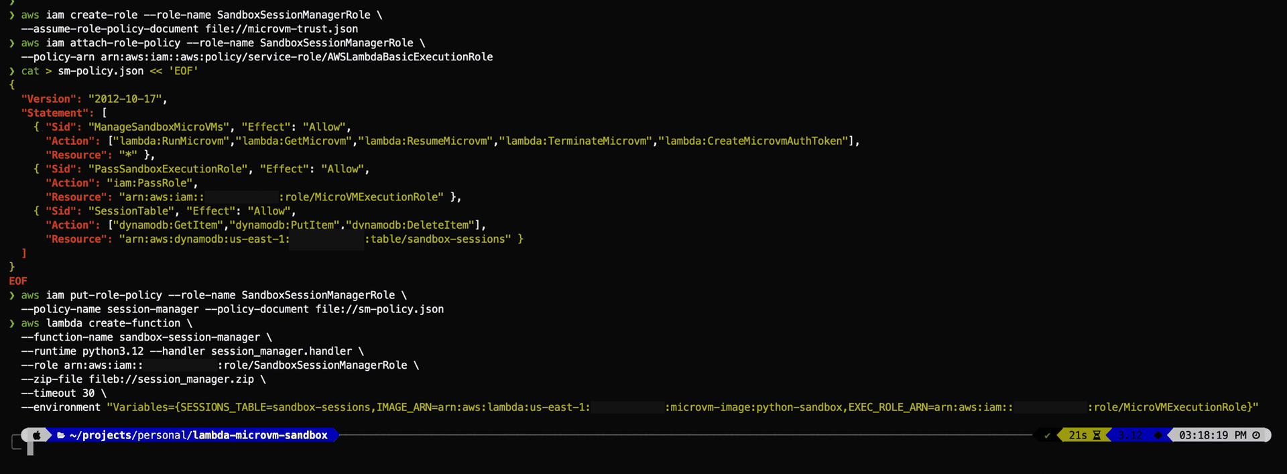Click the lambda-microvm-sandbox path segment

[260, 435]
